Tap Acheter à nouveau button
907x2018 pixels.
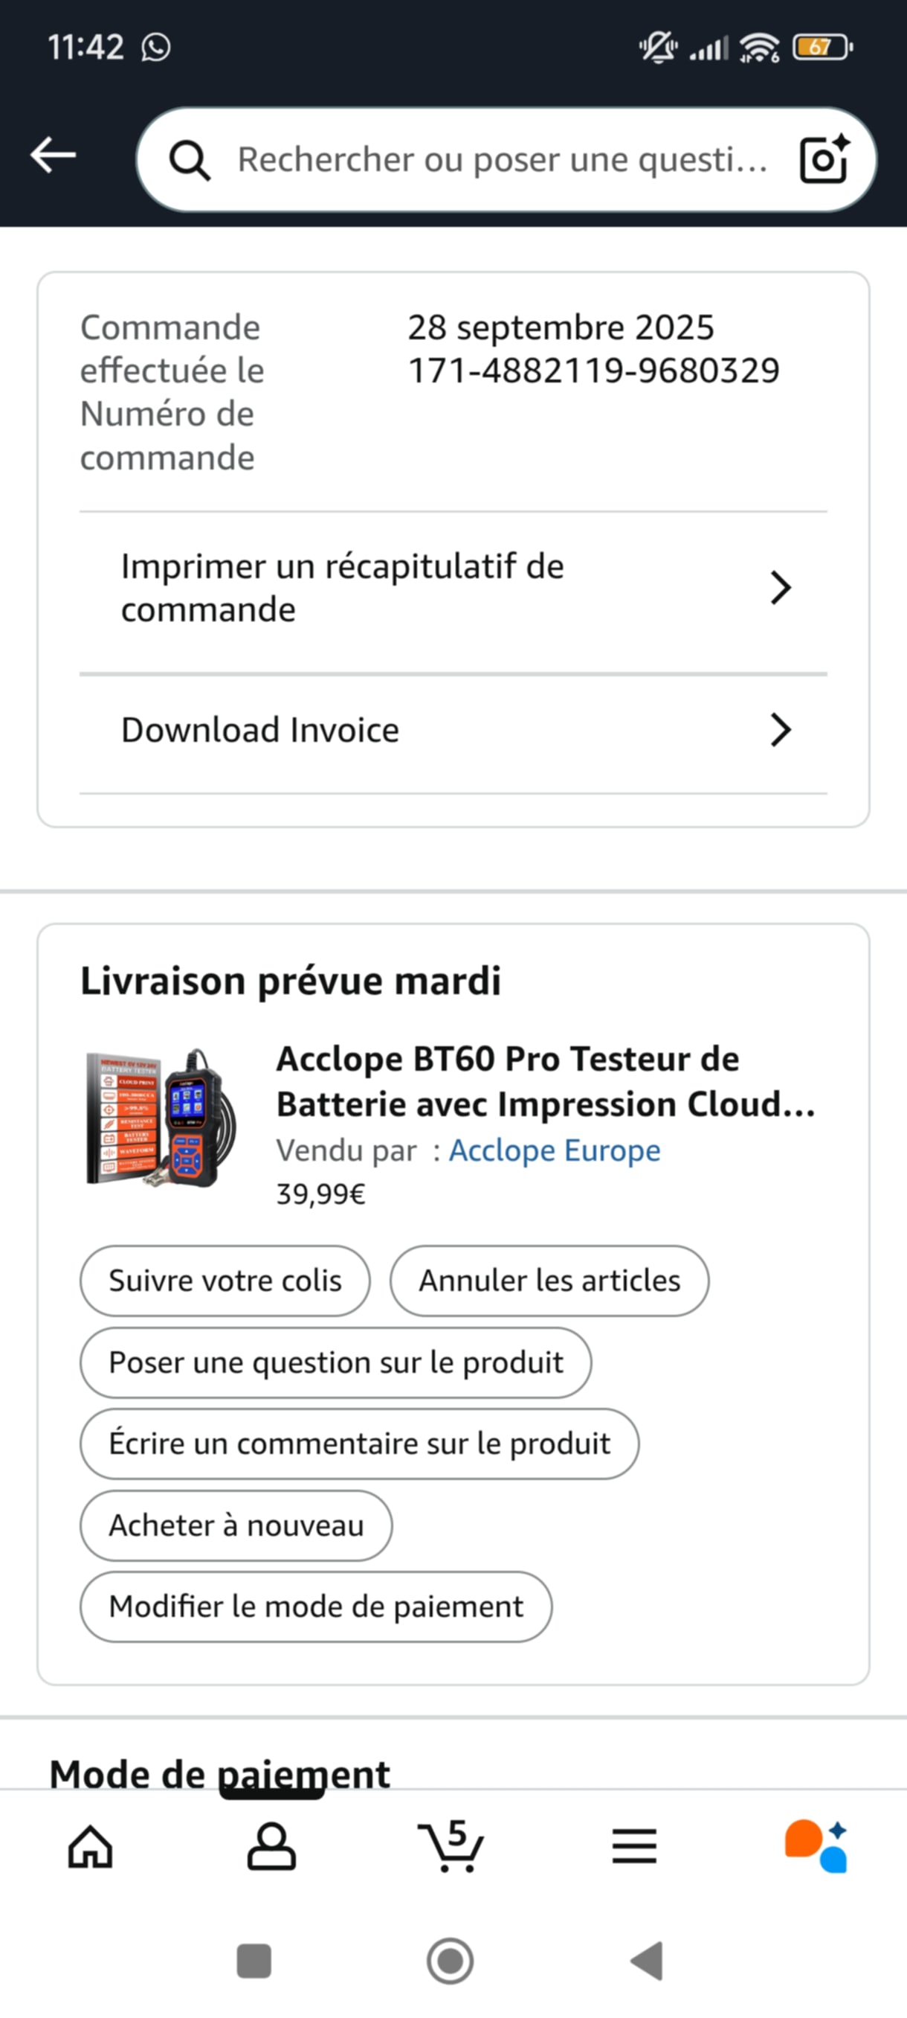(236, 1526)
